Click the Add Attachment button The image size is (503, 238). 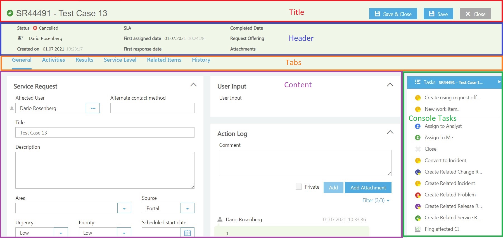pyautogui.click(x=368, y=187)
